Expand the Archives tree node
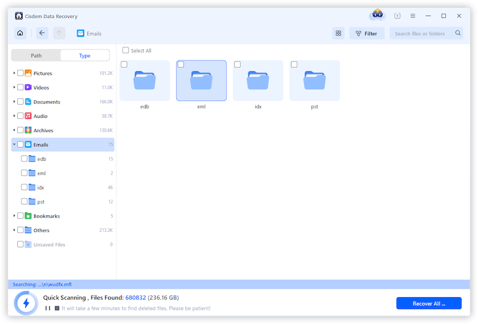 (14, 130)
